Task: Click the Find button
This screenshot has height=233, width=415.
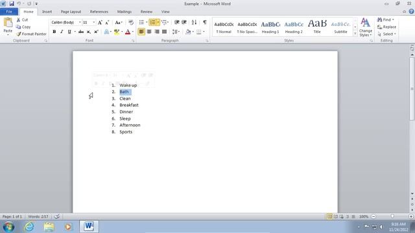Action: (386, 20)
